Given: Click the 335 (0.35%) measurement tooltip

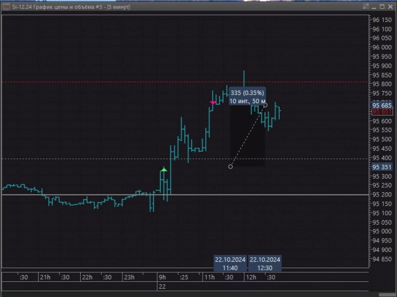Looking at the screenshot, I should point(248,96).
